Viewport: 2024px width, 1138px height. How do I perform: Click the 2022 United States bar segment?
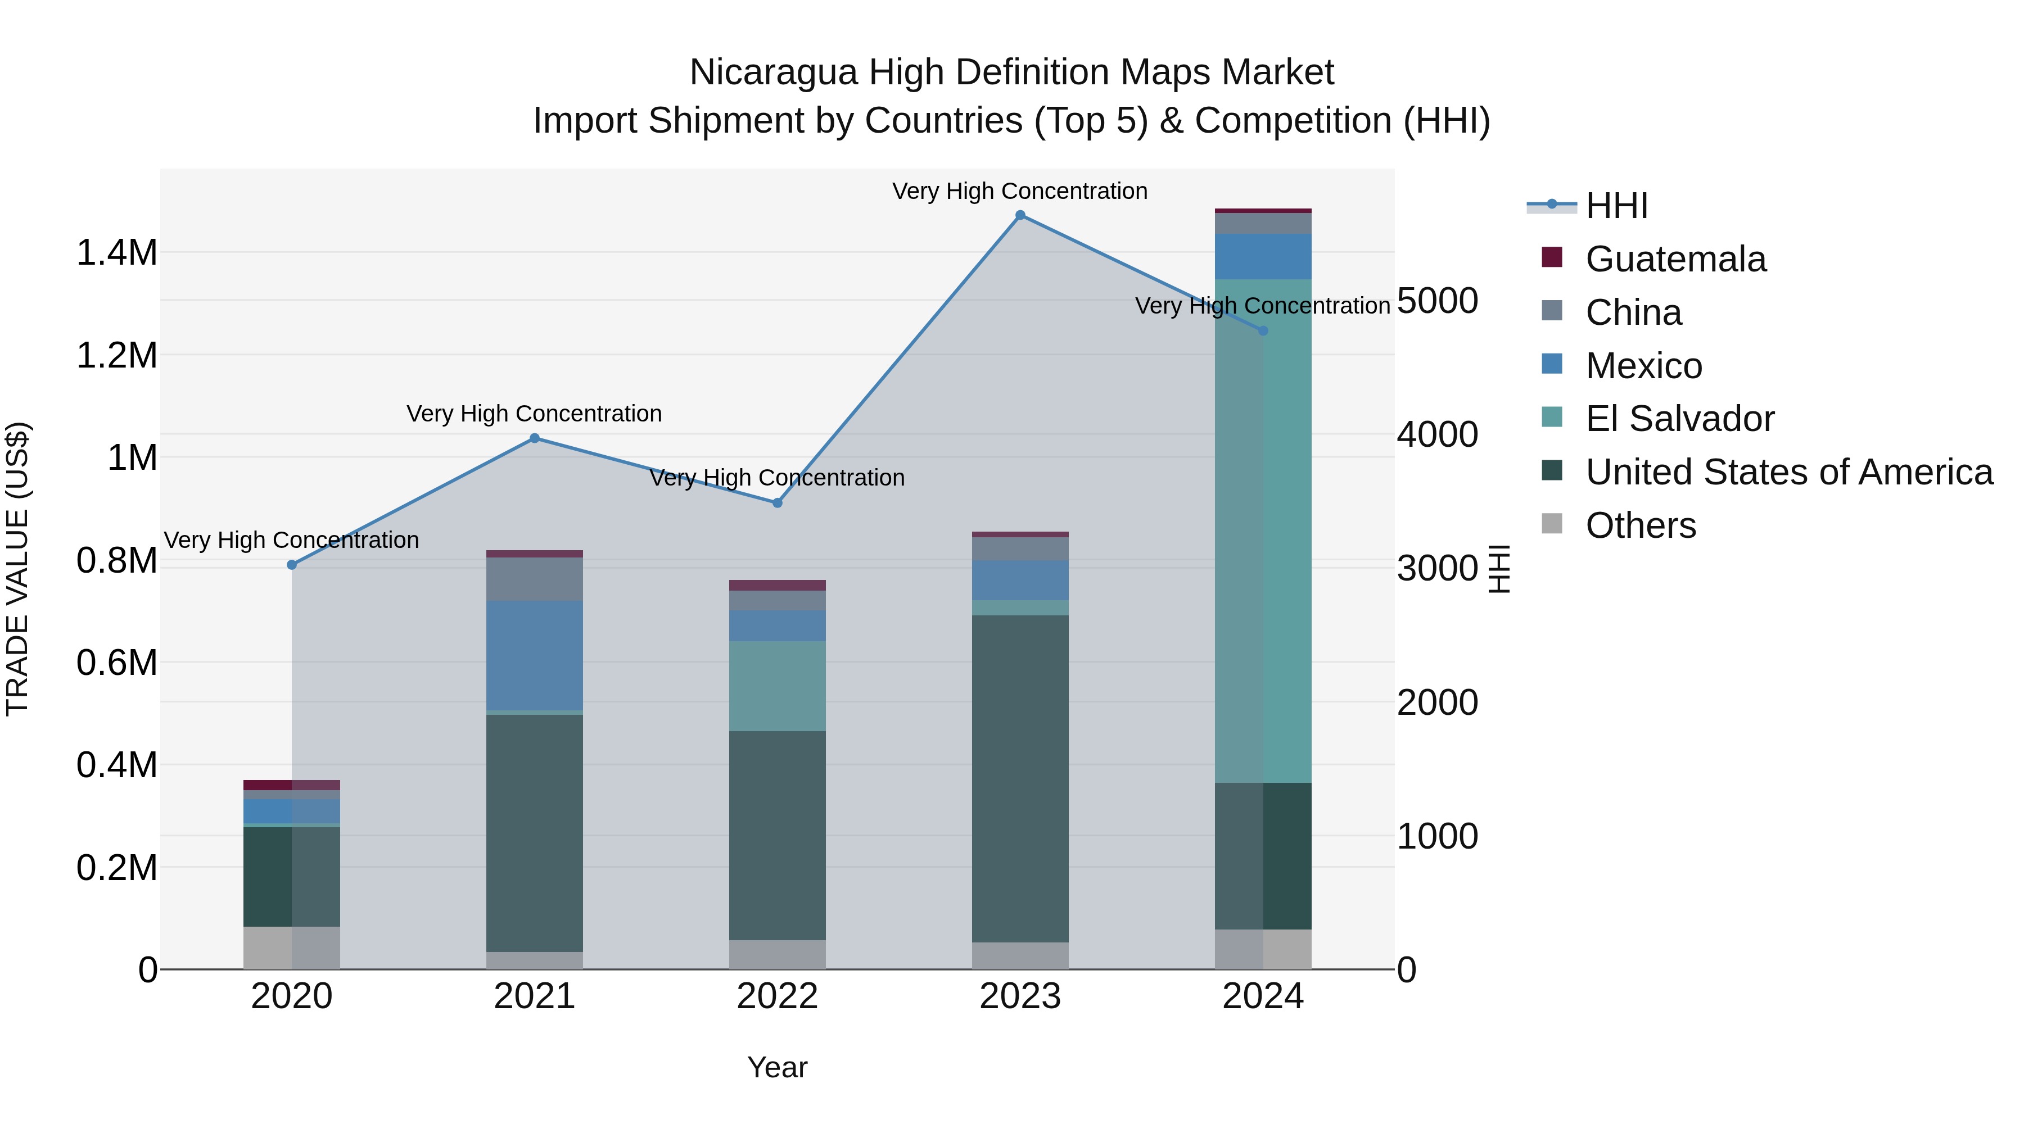(x=777, y=836)
